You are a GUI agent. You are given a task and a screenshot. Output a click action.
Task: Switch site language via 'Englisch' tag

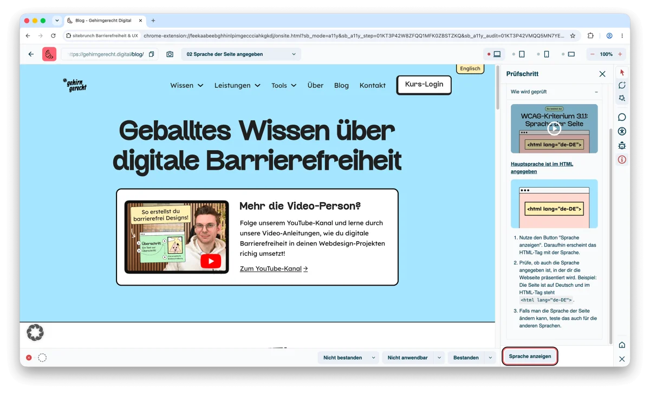[x=470, y=68]
